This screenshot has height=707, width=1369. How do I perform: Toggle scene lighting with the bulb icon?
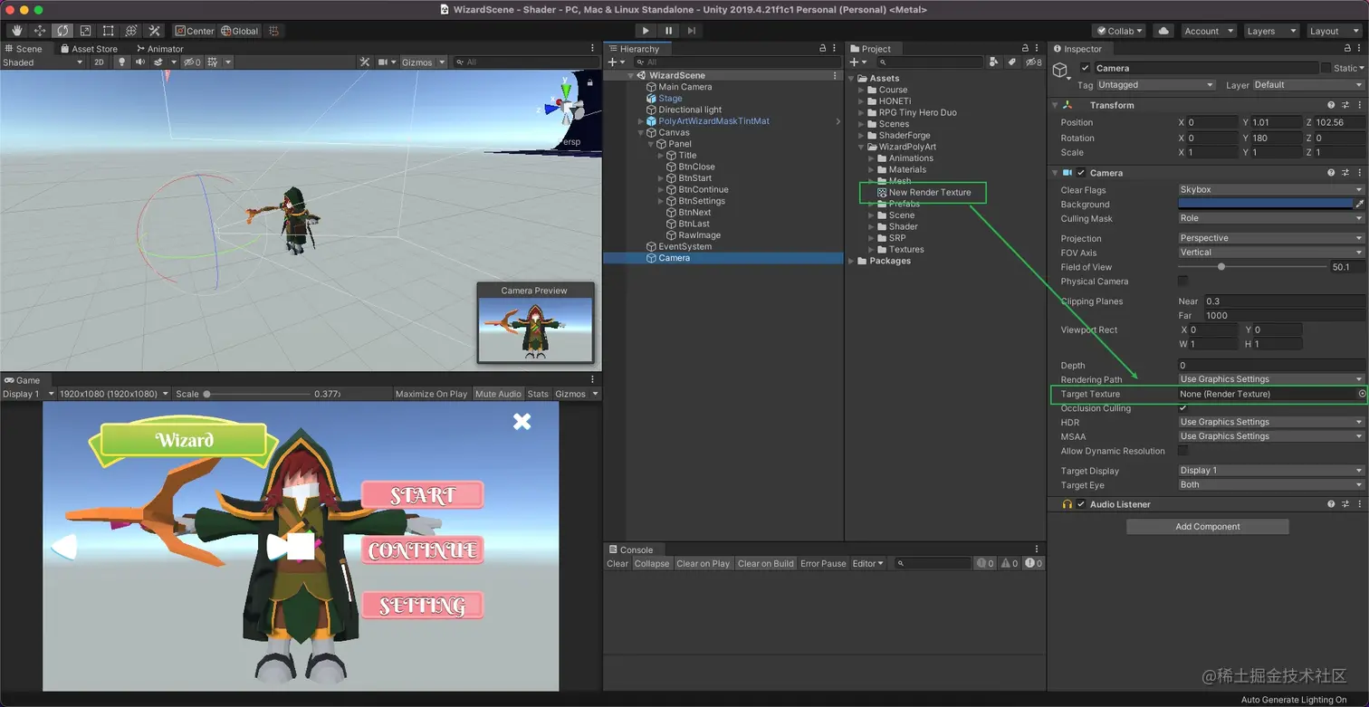122,62
